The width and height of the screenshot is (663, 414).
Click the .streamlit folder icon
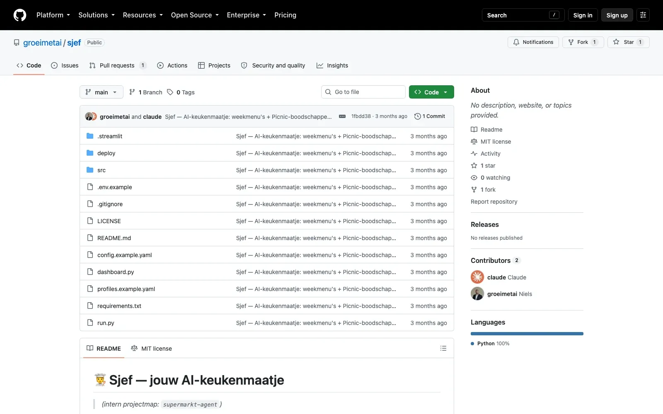pyautogui.click(x=90, y=136)
